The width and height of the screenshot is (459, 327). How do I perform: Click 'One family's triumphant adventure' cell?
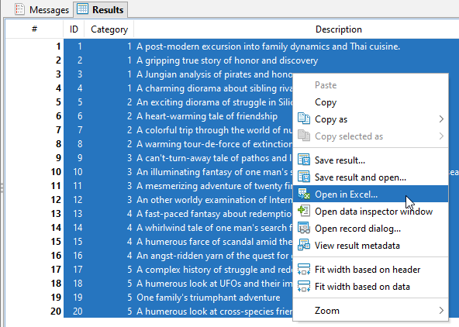click(214, 297)
